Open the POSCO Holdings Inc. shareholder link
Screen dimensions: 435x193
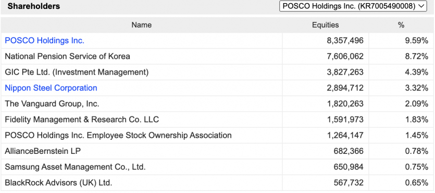[44, 41]
